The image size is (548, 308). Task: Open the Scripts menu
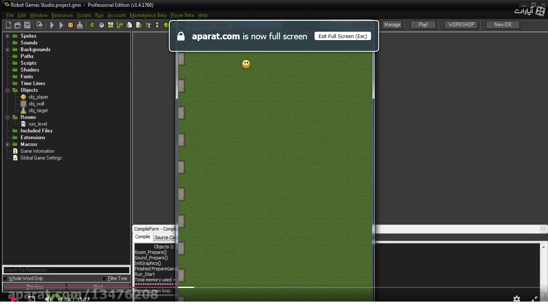coord(84,15)
